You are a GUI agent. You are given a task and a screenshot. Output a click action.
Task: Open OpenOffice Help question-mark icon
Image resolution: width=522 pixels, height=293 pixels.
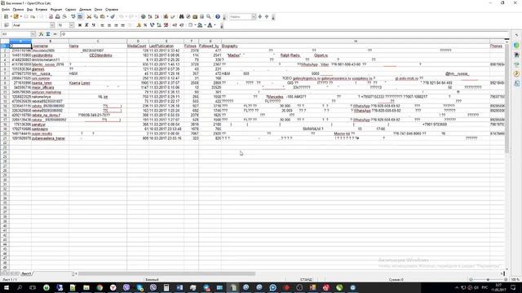click(x=218, y=16)
